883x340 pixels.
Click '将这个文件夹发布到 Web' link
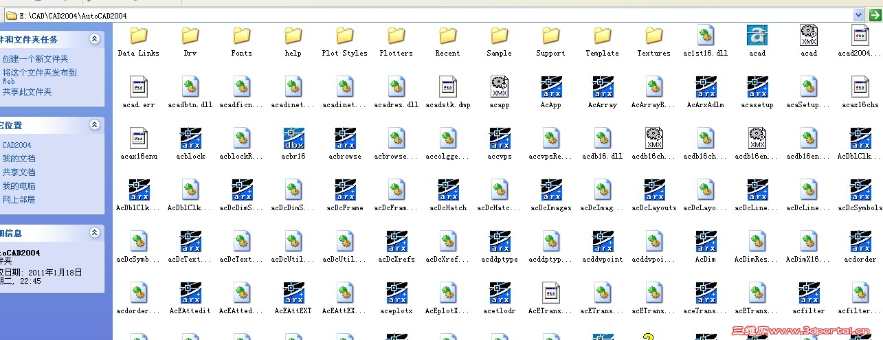pos(39,76)
